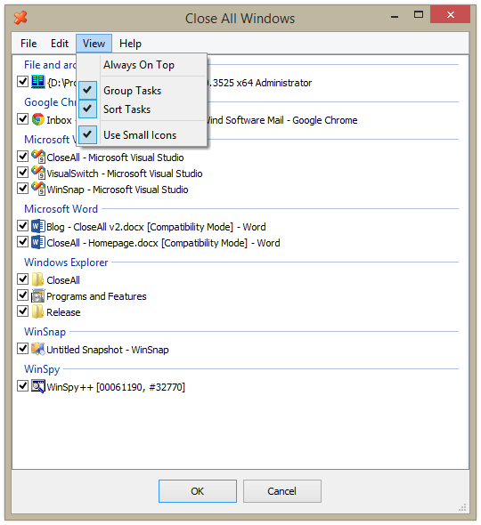The image size is (481, 525).
Task: Click the WinSnap icon for Untitled Snapshot
Action: click(38, 349)
